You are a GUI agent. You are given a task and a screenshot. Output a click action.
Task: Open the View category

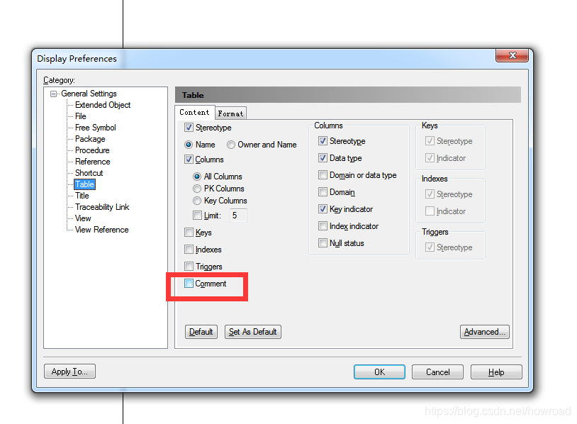click(83, 218)
